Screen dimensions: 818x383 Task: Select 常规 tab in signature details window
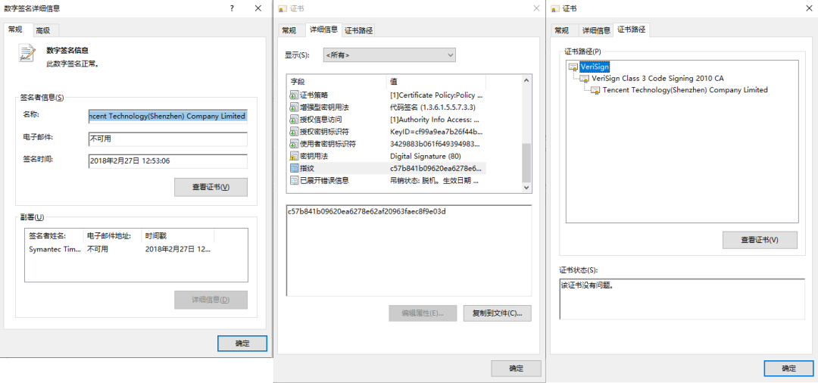[16, 30]
